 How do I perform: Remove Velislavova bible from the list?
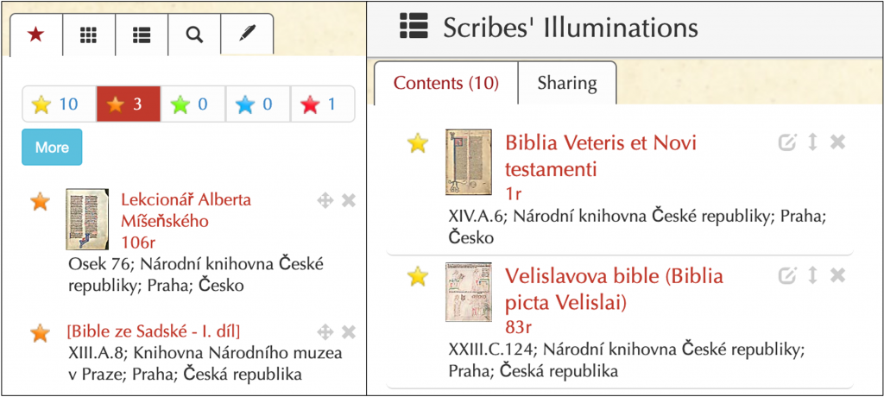[837, 275]
